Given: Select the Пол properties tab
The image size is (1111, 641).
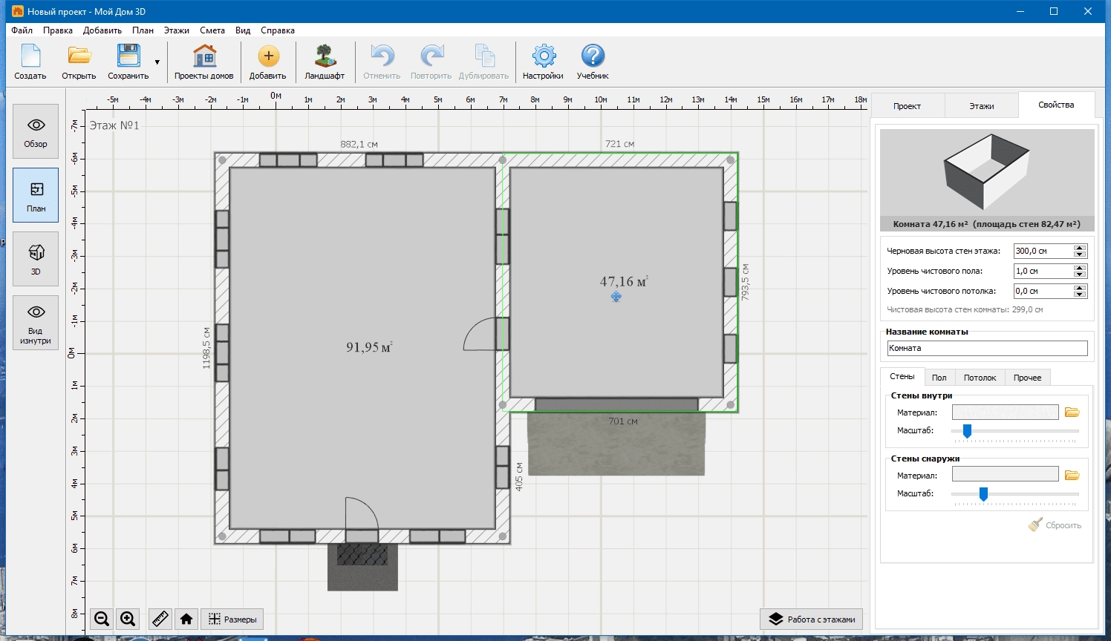Looking at the screenshot, I should (939, 378).
